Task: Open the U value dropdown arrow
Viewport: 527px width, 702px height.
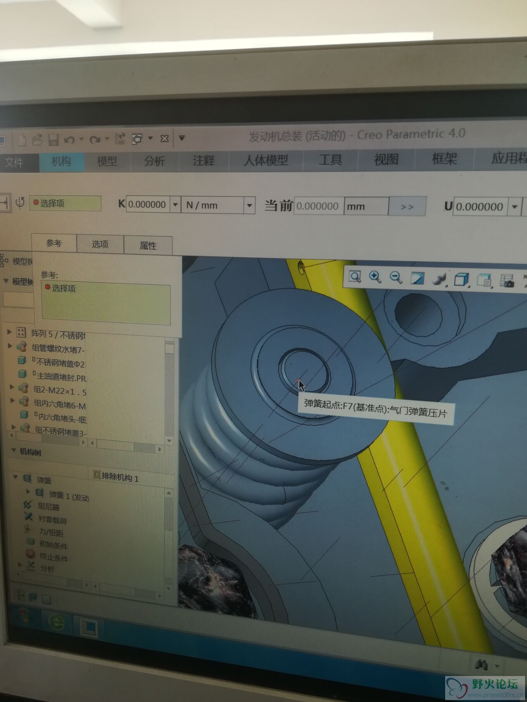Action: point(515,207)
